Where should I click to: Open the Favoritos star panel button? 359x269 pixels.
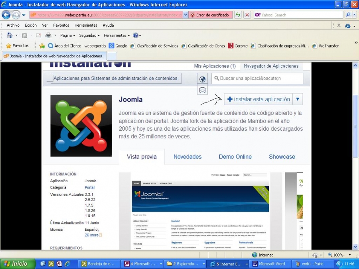pyautogui.click(x=18, y=46)
